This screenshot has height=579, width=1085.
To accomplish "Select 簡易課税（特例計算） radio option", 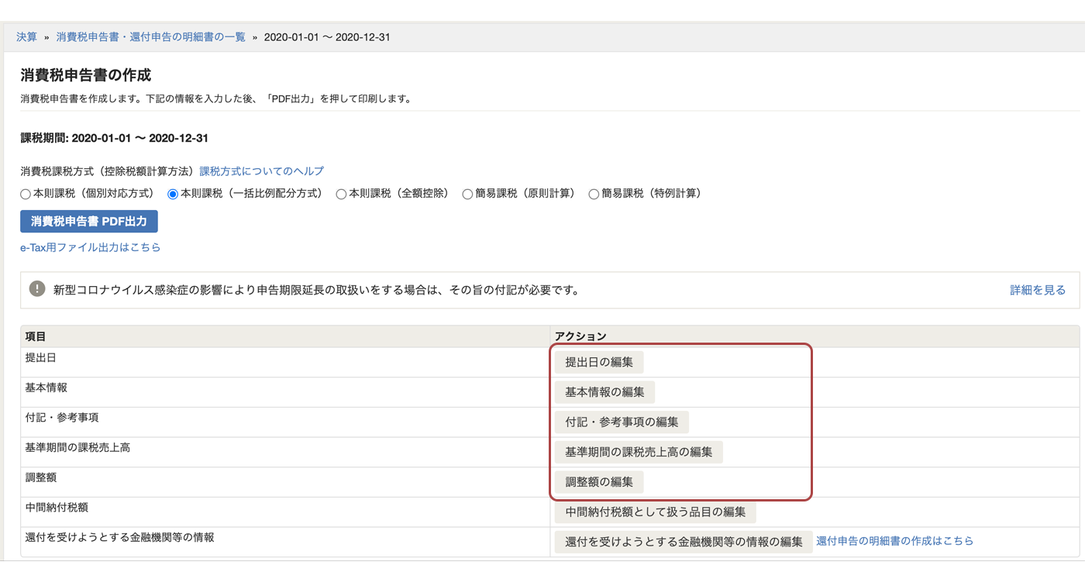I will (x=594, y=194).
